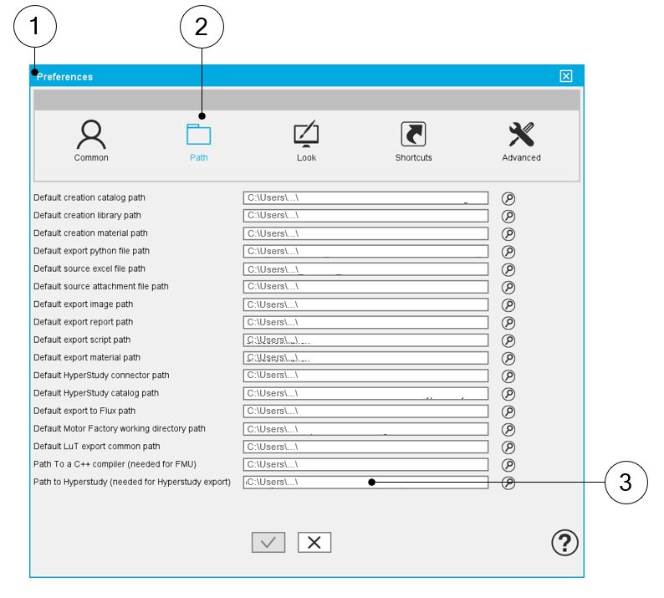This screenshot has height=598, width=664.
Task: Select the Default LuT export common path field
Action: pos(365,447)
